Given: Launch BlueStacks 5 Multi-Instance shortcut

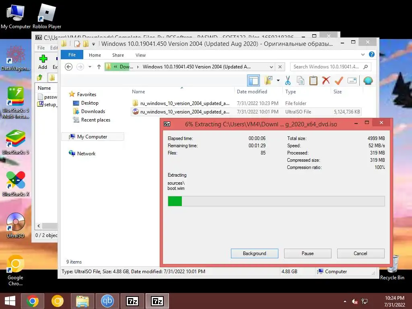Looking at the screenshot, I should [x=16, y=103].
